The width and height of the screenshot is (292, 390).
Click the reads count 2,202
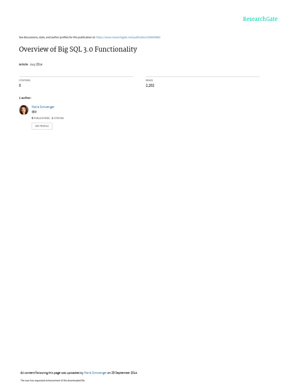point(150,85)
